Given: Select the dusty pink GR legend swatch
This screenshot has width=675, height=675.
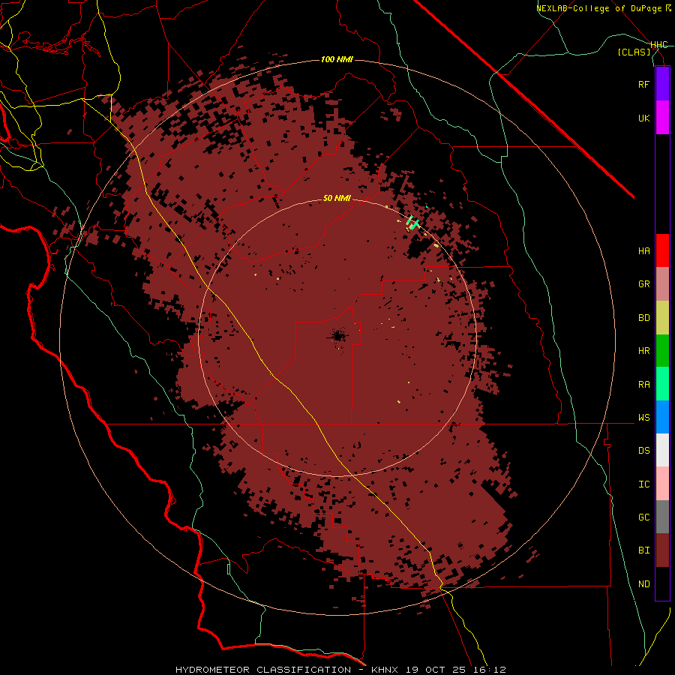Looking at the screenshot, I should pyautogui.click(x=662, y=284).
